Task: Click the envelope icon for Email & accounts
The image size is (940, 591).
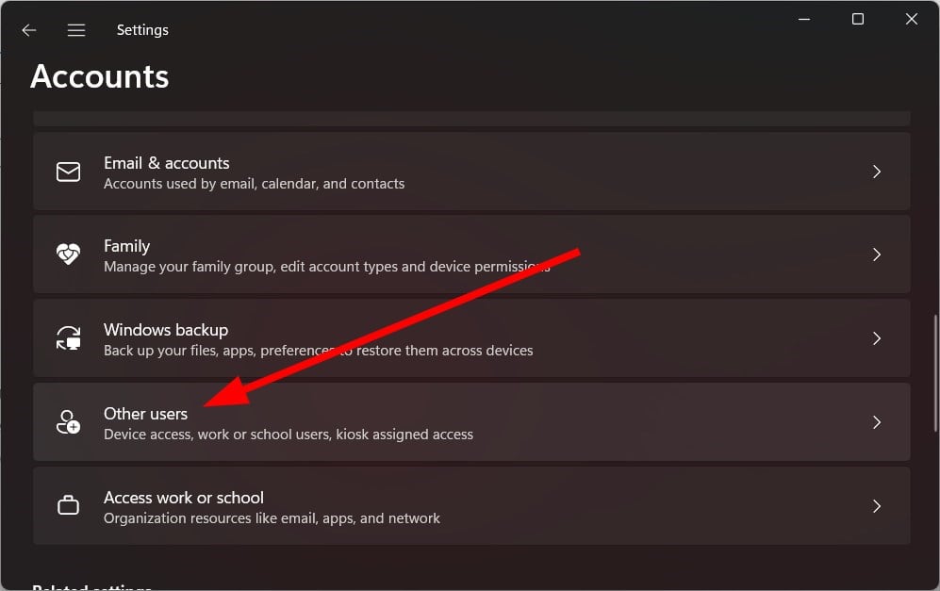Action: (68, 172)
